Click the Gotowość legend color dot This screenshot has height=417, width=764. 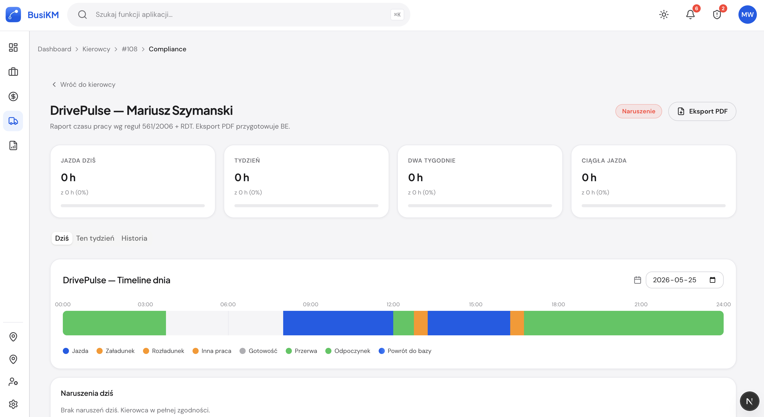[243, 351]
